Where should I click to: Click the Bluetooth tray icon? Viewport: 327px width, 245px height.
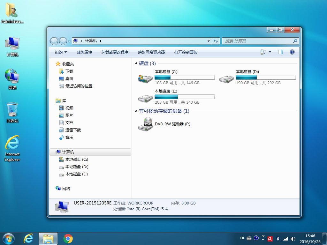pos(278,239)
